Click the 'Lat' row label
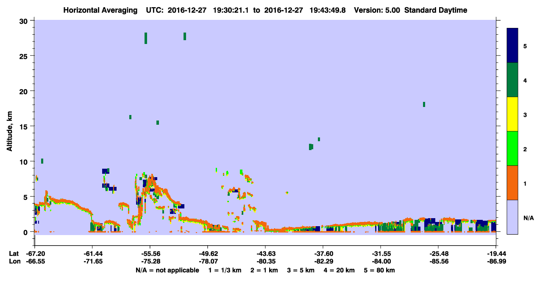The height and width of the screenshot is (282, 551). (14, 254)
